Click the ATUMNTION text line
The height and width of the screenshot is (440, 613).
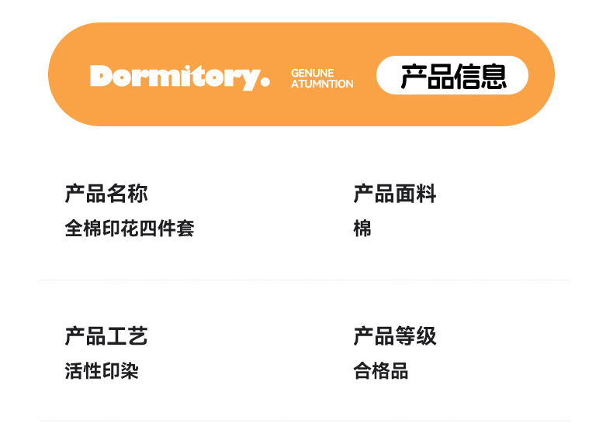[322, 84]
